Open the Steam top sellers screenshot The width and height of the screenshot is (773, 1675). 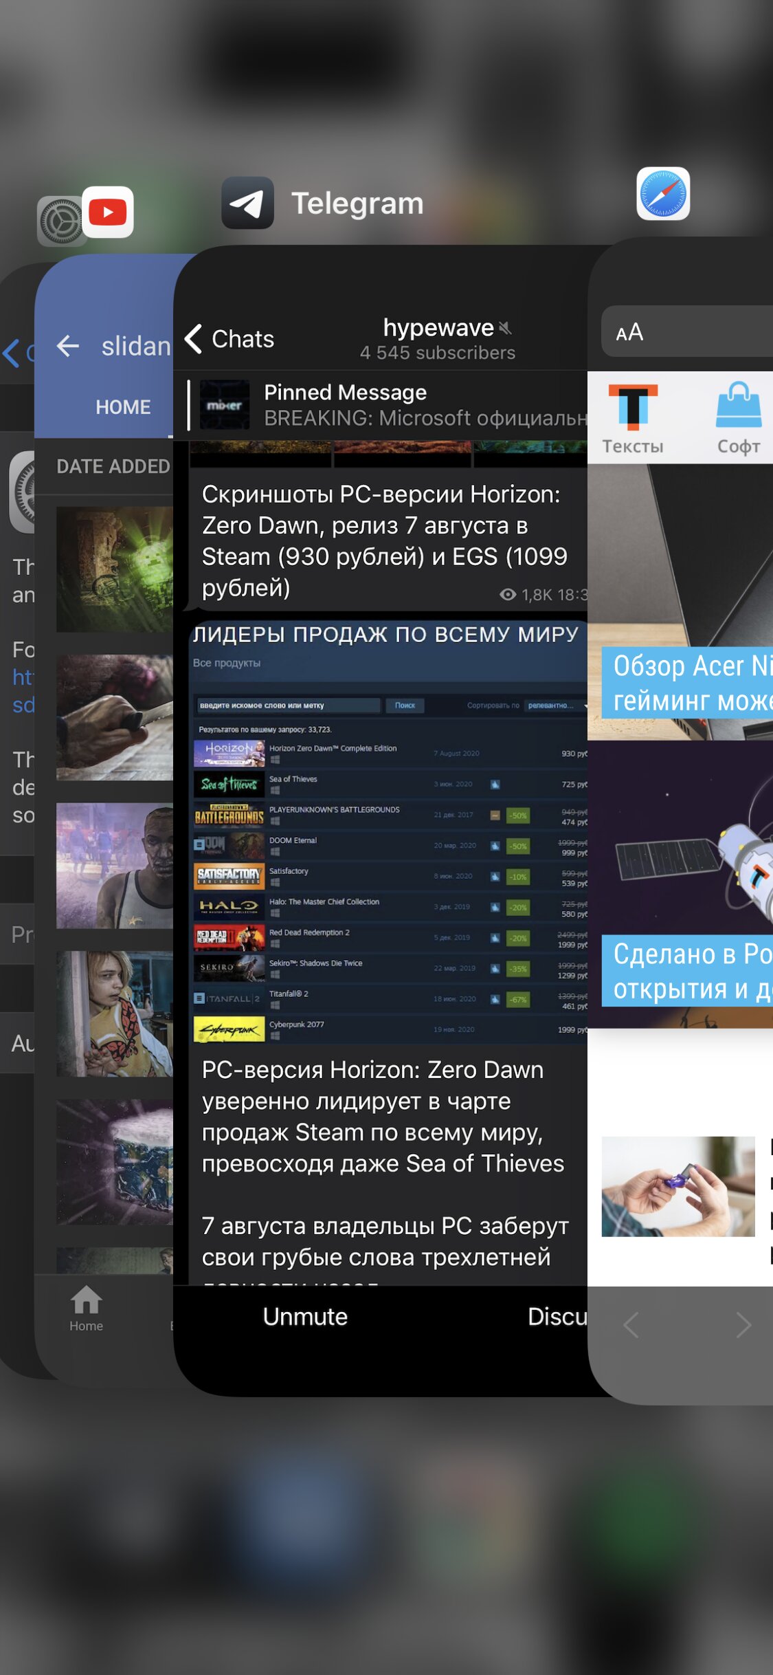tap(389, 833)
